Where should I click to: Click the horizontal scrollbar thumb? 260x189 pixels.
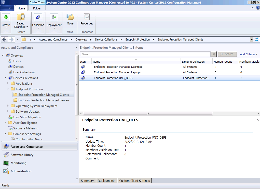click(x=148, y=114)
